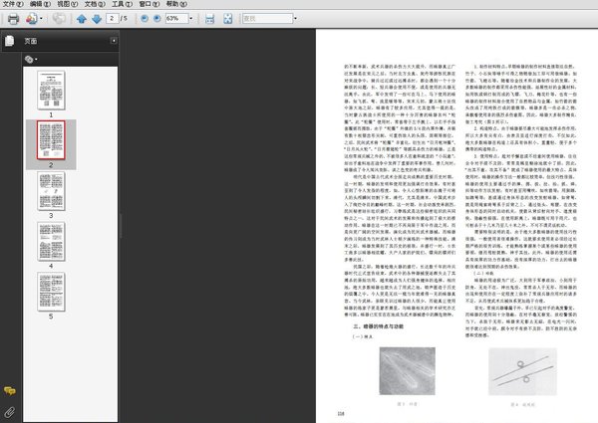Select the page 5 thumbnail

pyautogui.click(x=51, y=292)
